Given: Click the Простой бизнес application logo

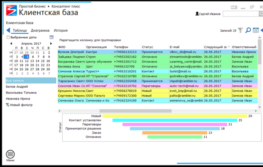Looking at the screenshot, I should click(x=12, y=10).
